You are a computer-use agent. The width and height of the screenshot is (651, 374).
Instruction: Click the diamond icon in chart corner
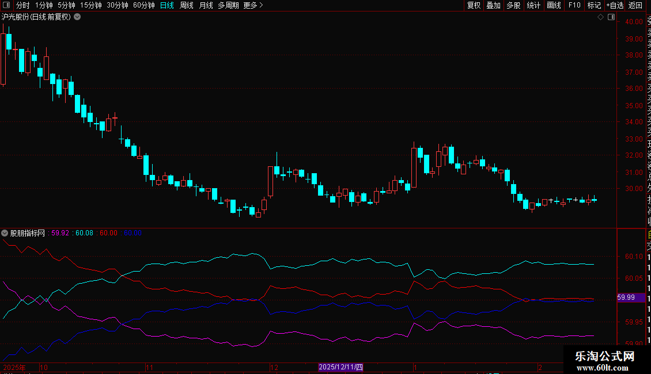click(x=600, y=17)
